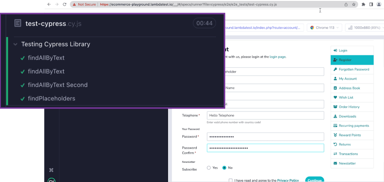Viewport: 384px width, 182px height.
Task: Click the Address Book contact icon
Action: [335, 88]
